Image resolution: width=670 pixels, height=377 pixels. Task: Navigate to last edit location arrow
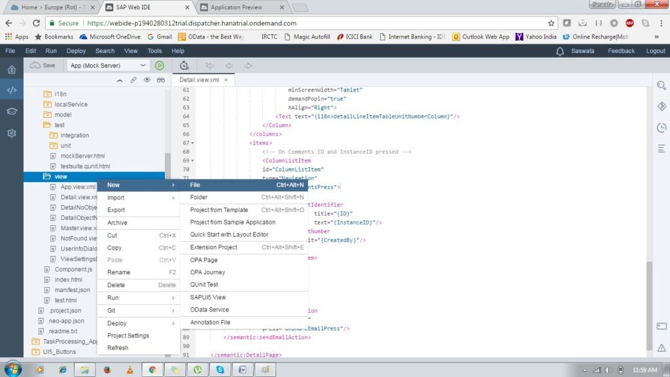tap(209, 65)
